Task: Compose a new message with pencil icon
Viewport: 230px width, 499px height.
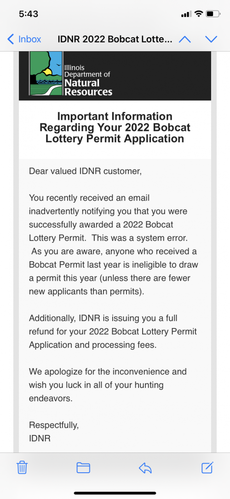Action: [207, 467]
